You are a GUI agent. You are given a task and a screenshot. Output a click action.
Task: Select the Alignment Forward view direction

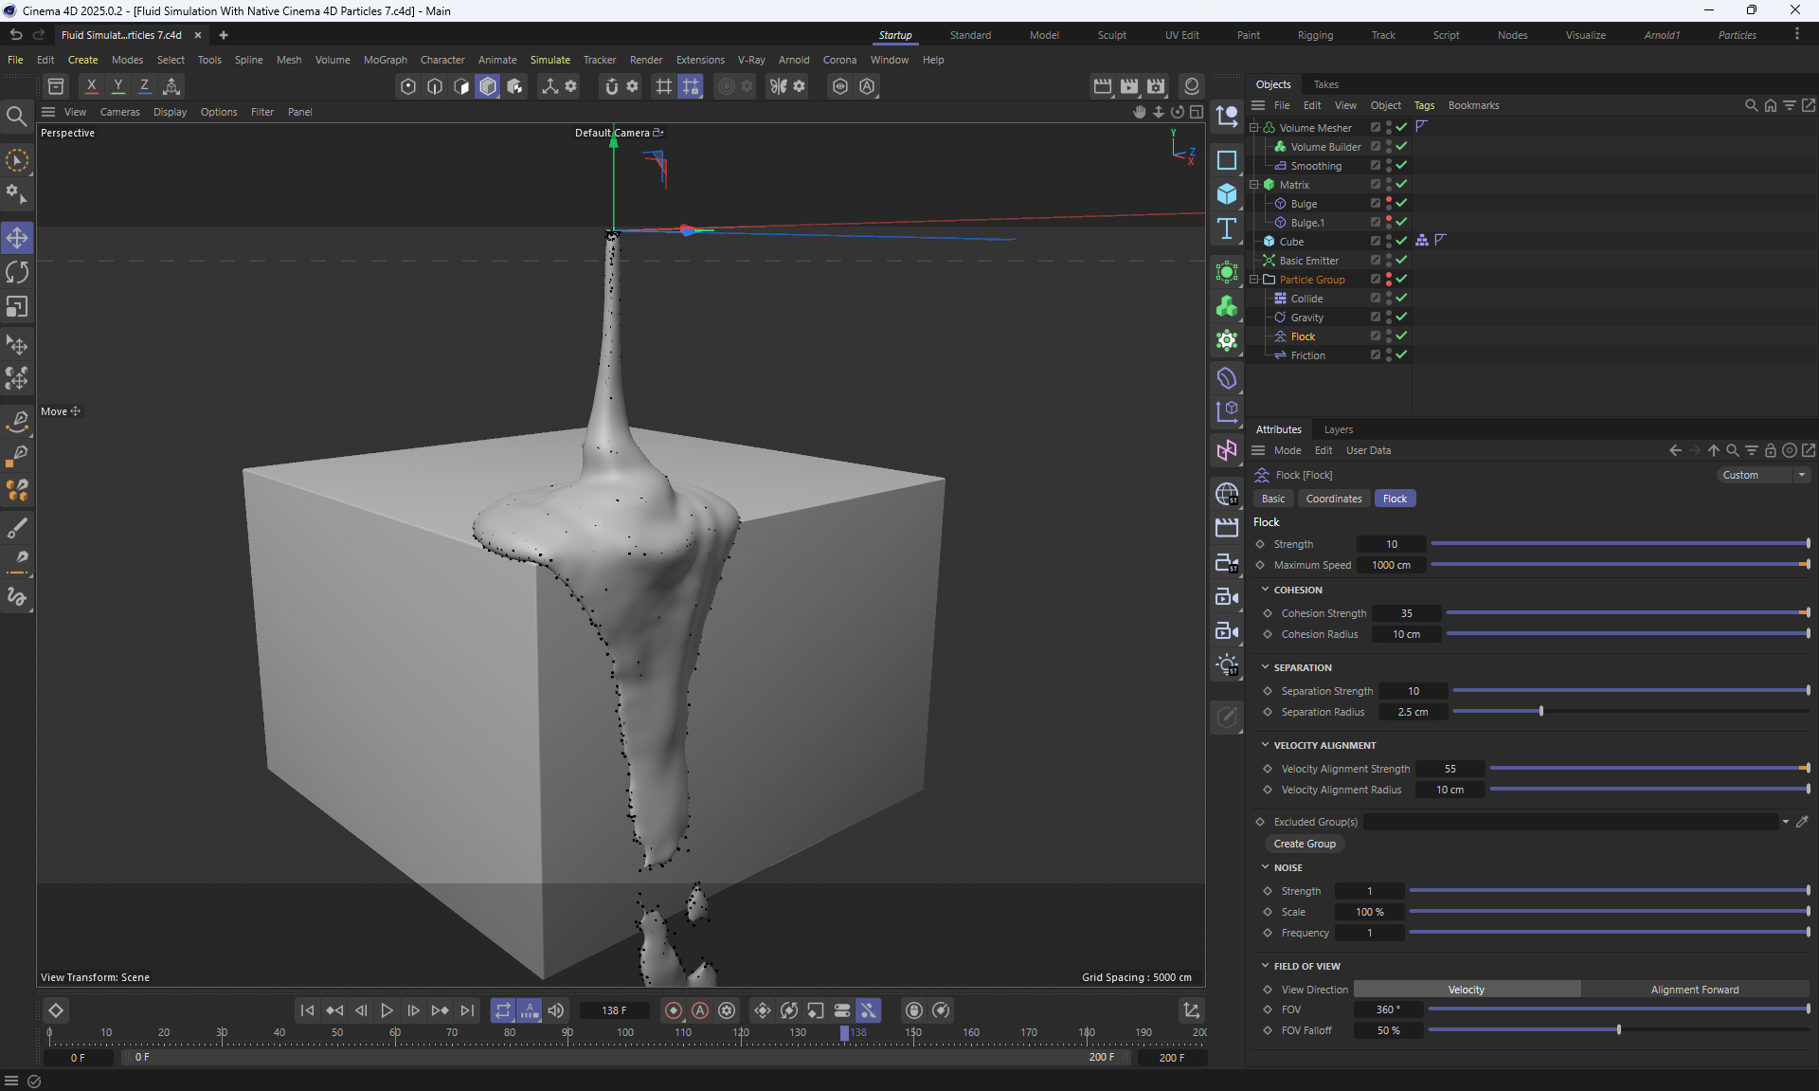1694,990
